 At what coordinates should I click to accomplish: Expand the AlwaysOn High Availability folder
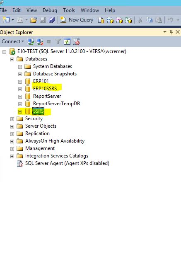point(12,141)
